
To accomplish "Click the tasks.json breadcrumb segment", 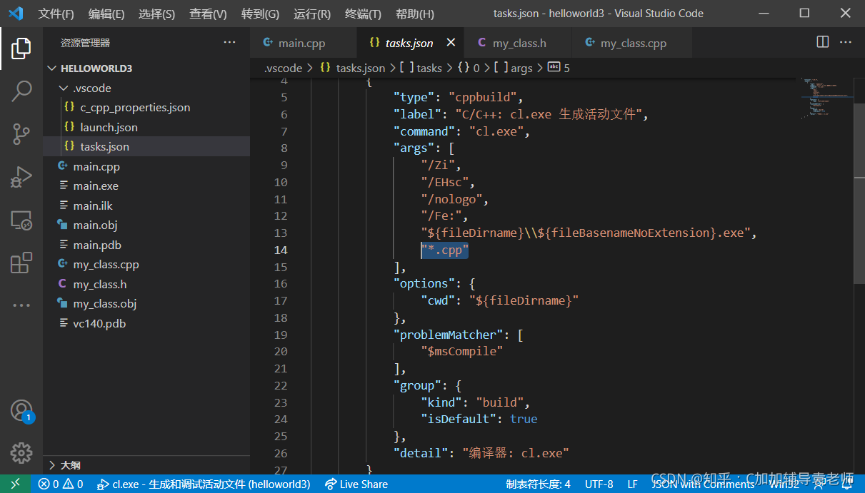I will tap(353, 68).
